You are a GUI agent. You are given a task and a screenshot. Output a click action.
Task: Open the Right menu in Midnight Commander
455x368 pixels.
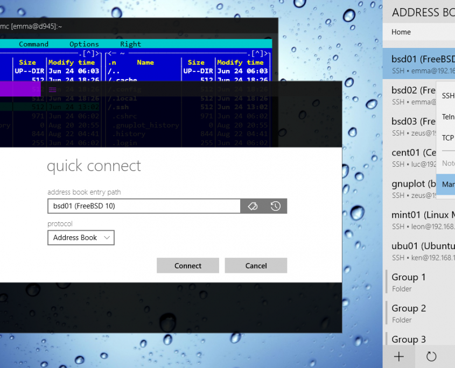(130, 44)
